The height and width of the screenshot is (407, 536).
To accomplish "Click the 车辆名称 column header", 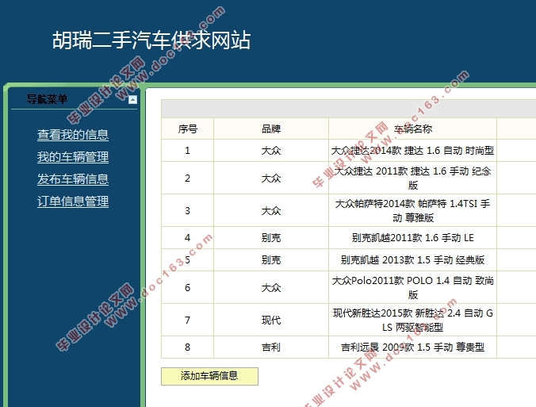I will point(412,129).
